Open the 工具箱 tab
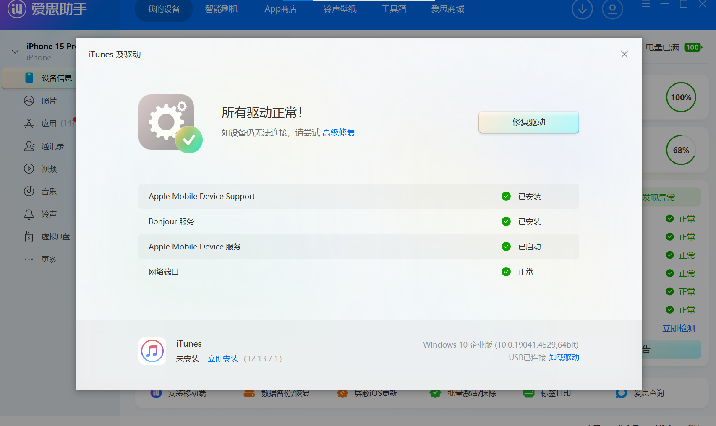This screenshot has width=716, height=426. point(394,9)
